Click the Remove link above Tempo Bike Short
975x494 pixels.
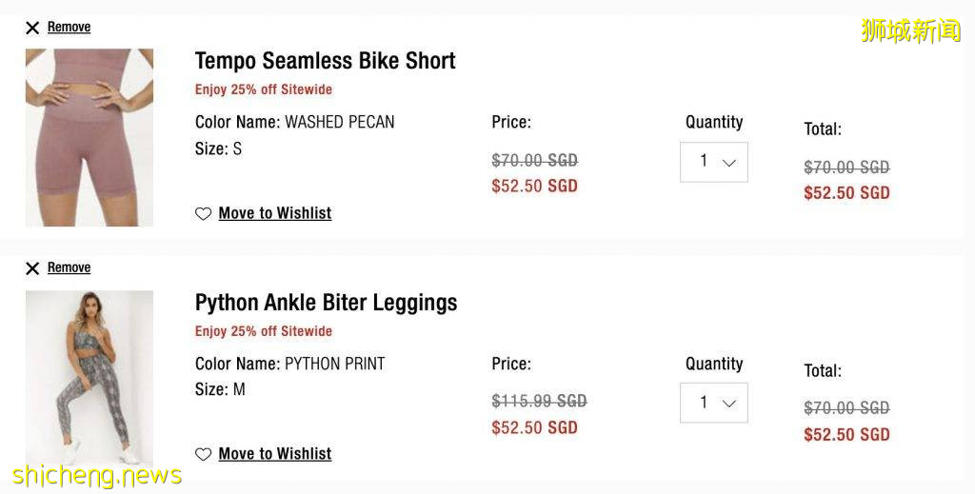(x=69, y=27)
